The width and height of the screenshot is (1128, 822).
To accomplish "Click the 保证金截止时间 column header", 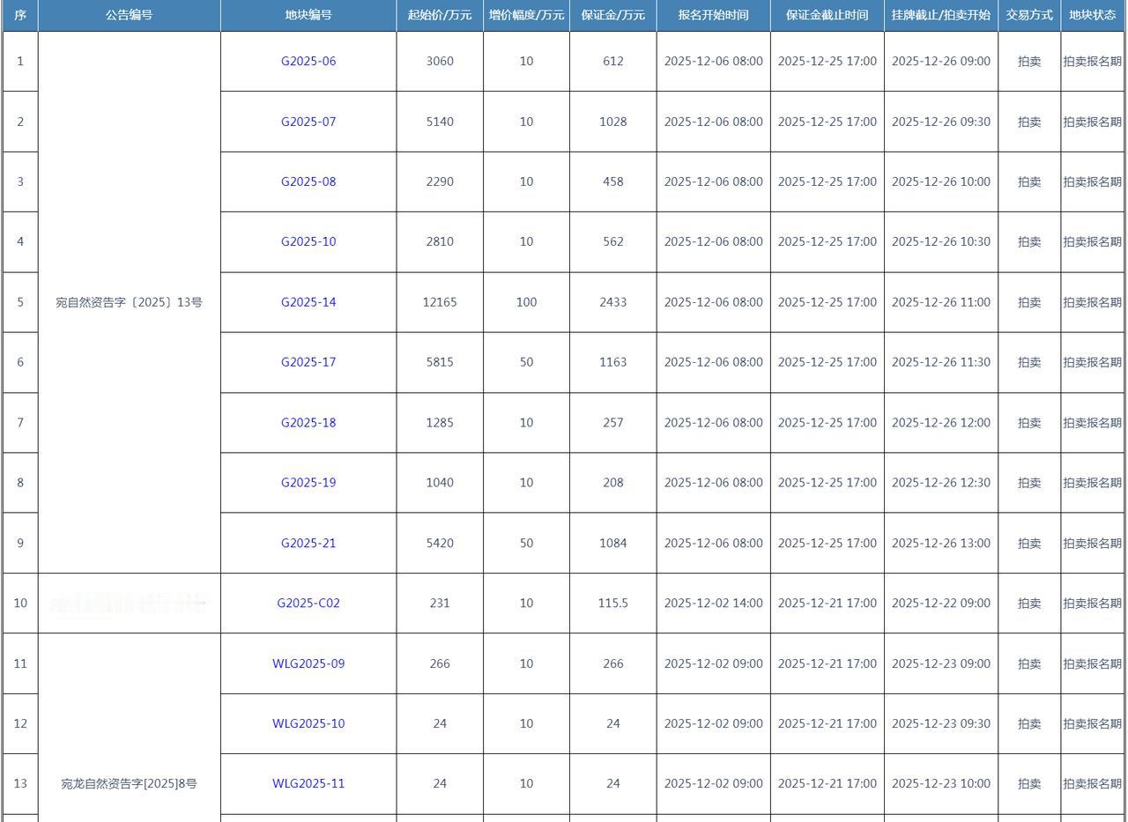I will 827,15.
